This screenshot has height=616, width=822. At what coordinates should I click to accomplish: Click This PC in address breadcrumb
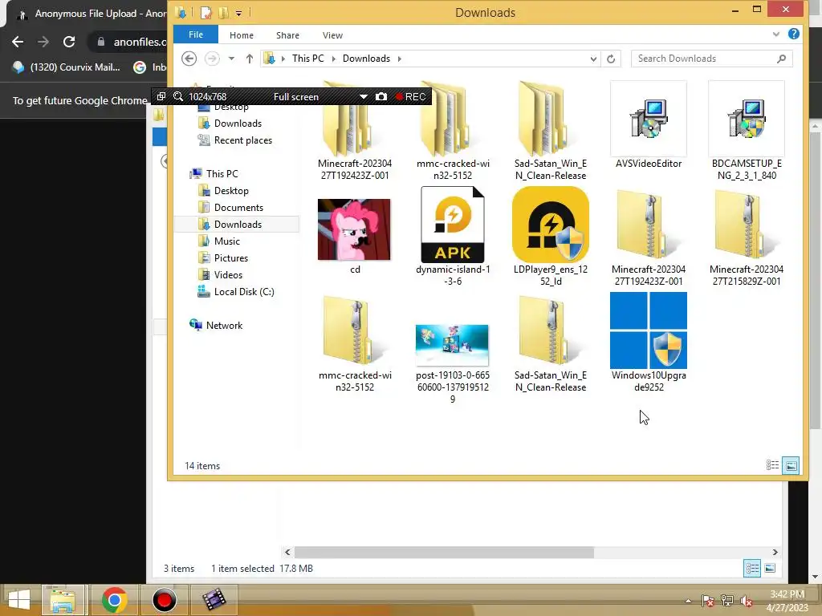(307, 58)
